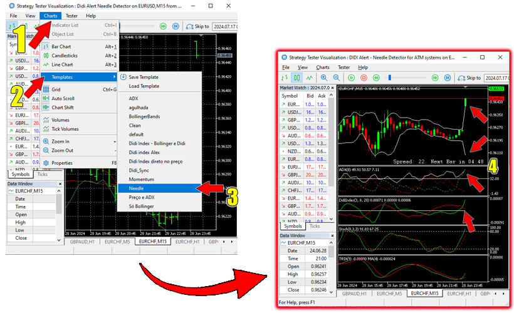The width and height of the screenshot is (514, 313).
Task: Open EURCHF,H1 chart tab in right window
Action: [459, 294]
